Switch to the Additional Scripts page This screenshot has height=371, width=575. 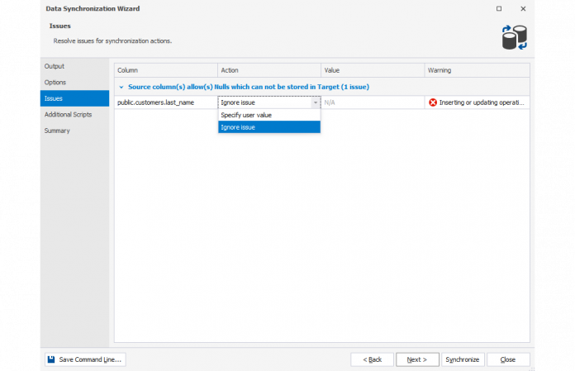pos(68,115)
